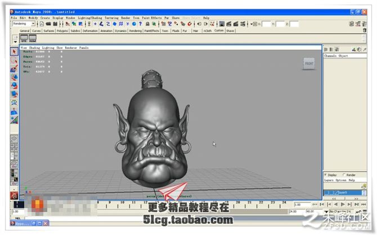This screenshot has width=377, height=235.
Task: Switch to the Polygons shelf tab
Action: (62, 31)
